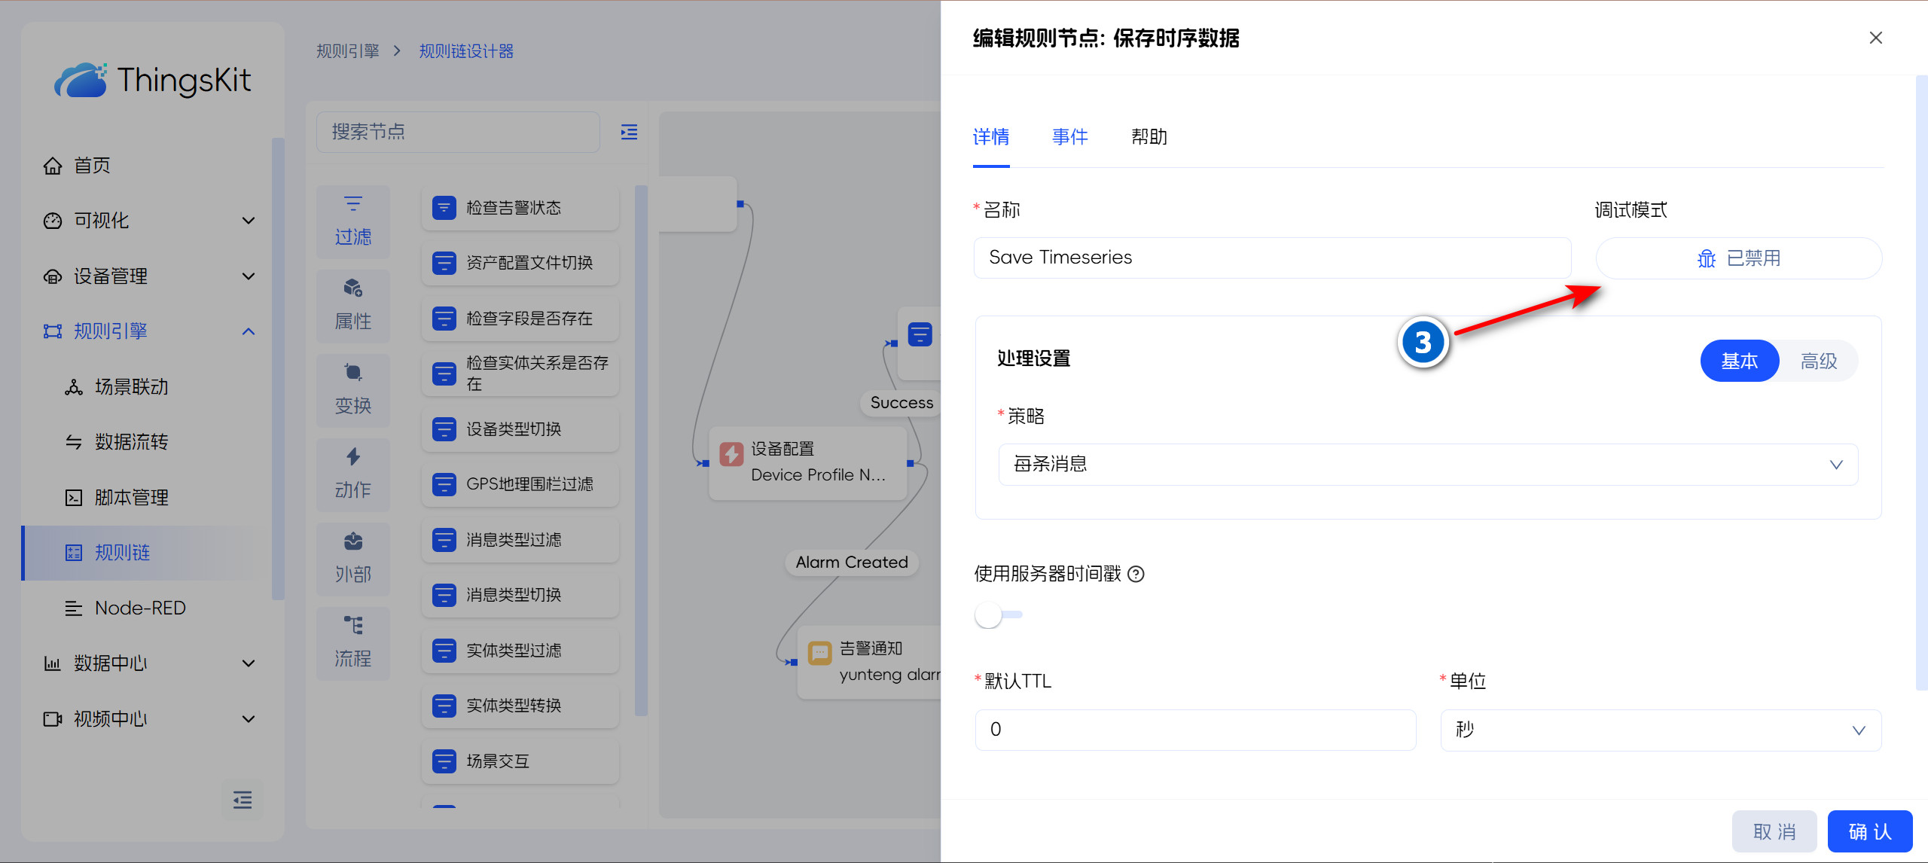Collapse the sidebar using bottom menu icon
1928x863 pixels.
coord(243,800)
